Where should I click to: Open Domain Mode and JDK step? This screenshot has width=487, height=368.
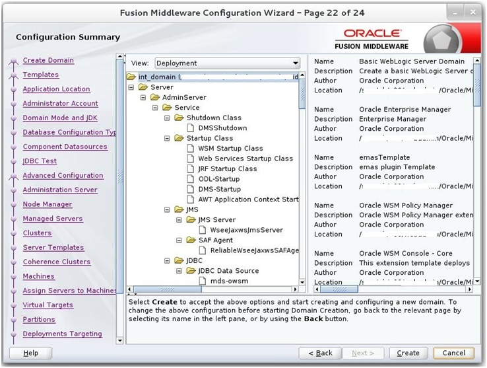click(x=60, y=118)
